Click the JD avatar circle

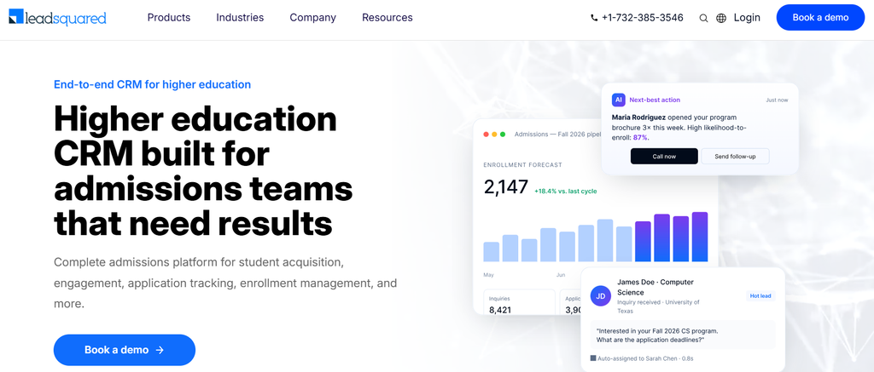click(601, 296)
